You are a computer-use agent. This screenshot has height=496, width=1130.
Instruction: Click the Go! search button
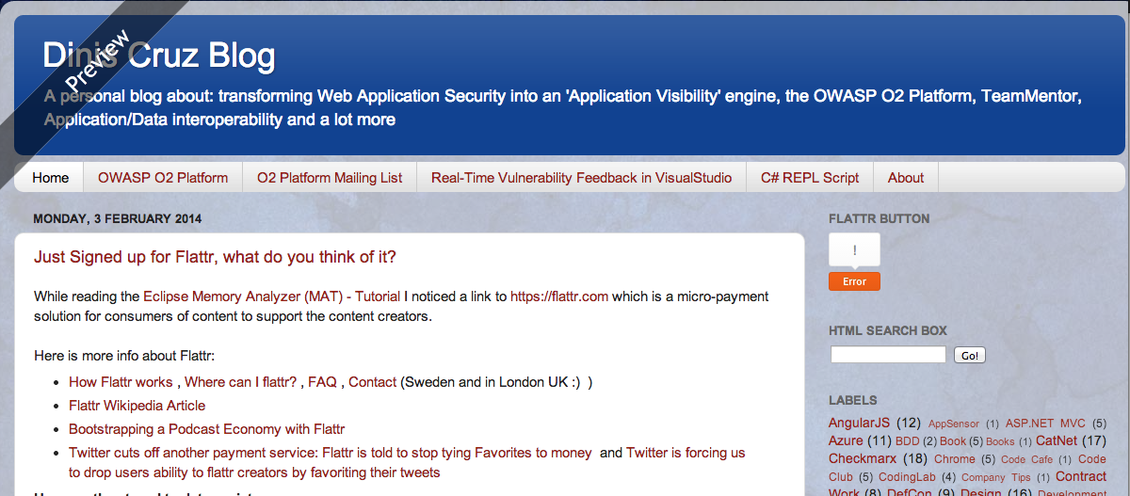(969, 356)
